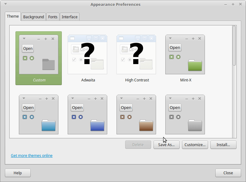This screenshot has height=182, width=246.
Task: Click the window menu arrow in title bar
Action: pos(6,4)
